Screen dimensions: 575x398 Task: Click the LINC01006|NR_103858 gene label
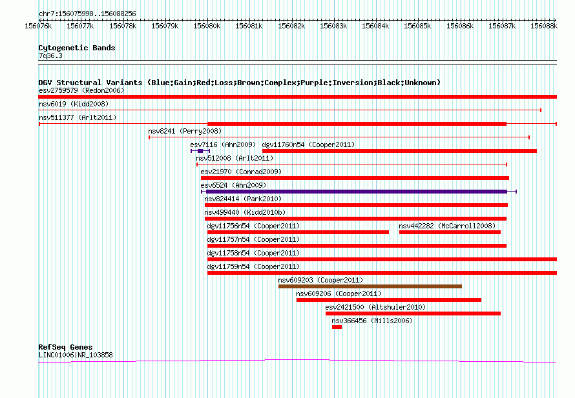click(76, 355)
